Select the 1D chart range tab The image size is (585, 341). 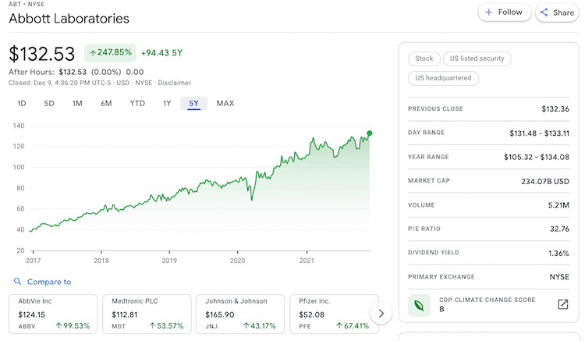click(22, 103)
